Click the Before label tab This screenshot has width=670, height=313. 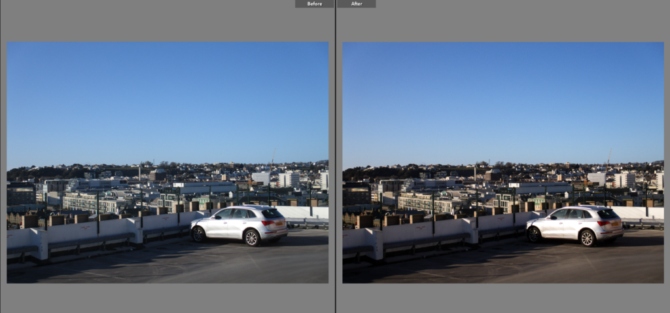point(315,4)
